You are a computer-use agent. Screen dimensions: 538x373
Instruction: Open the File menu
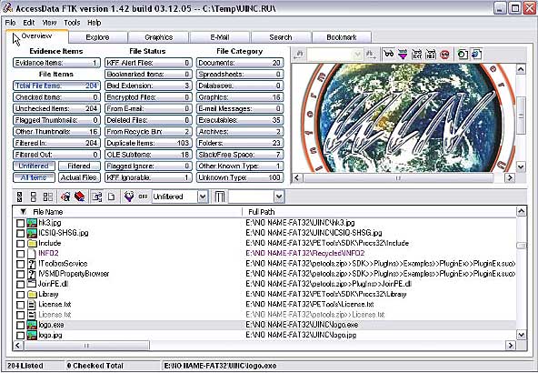(10, 23)
